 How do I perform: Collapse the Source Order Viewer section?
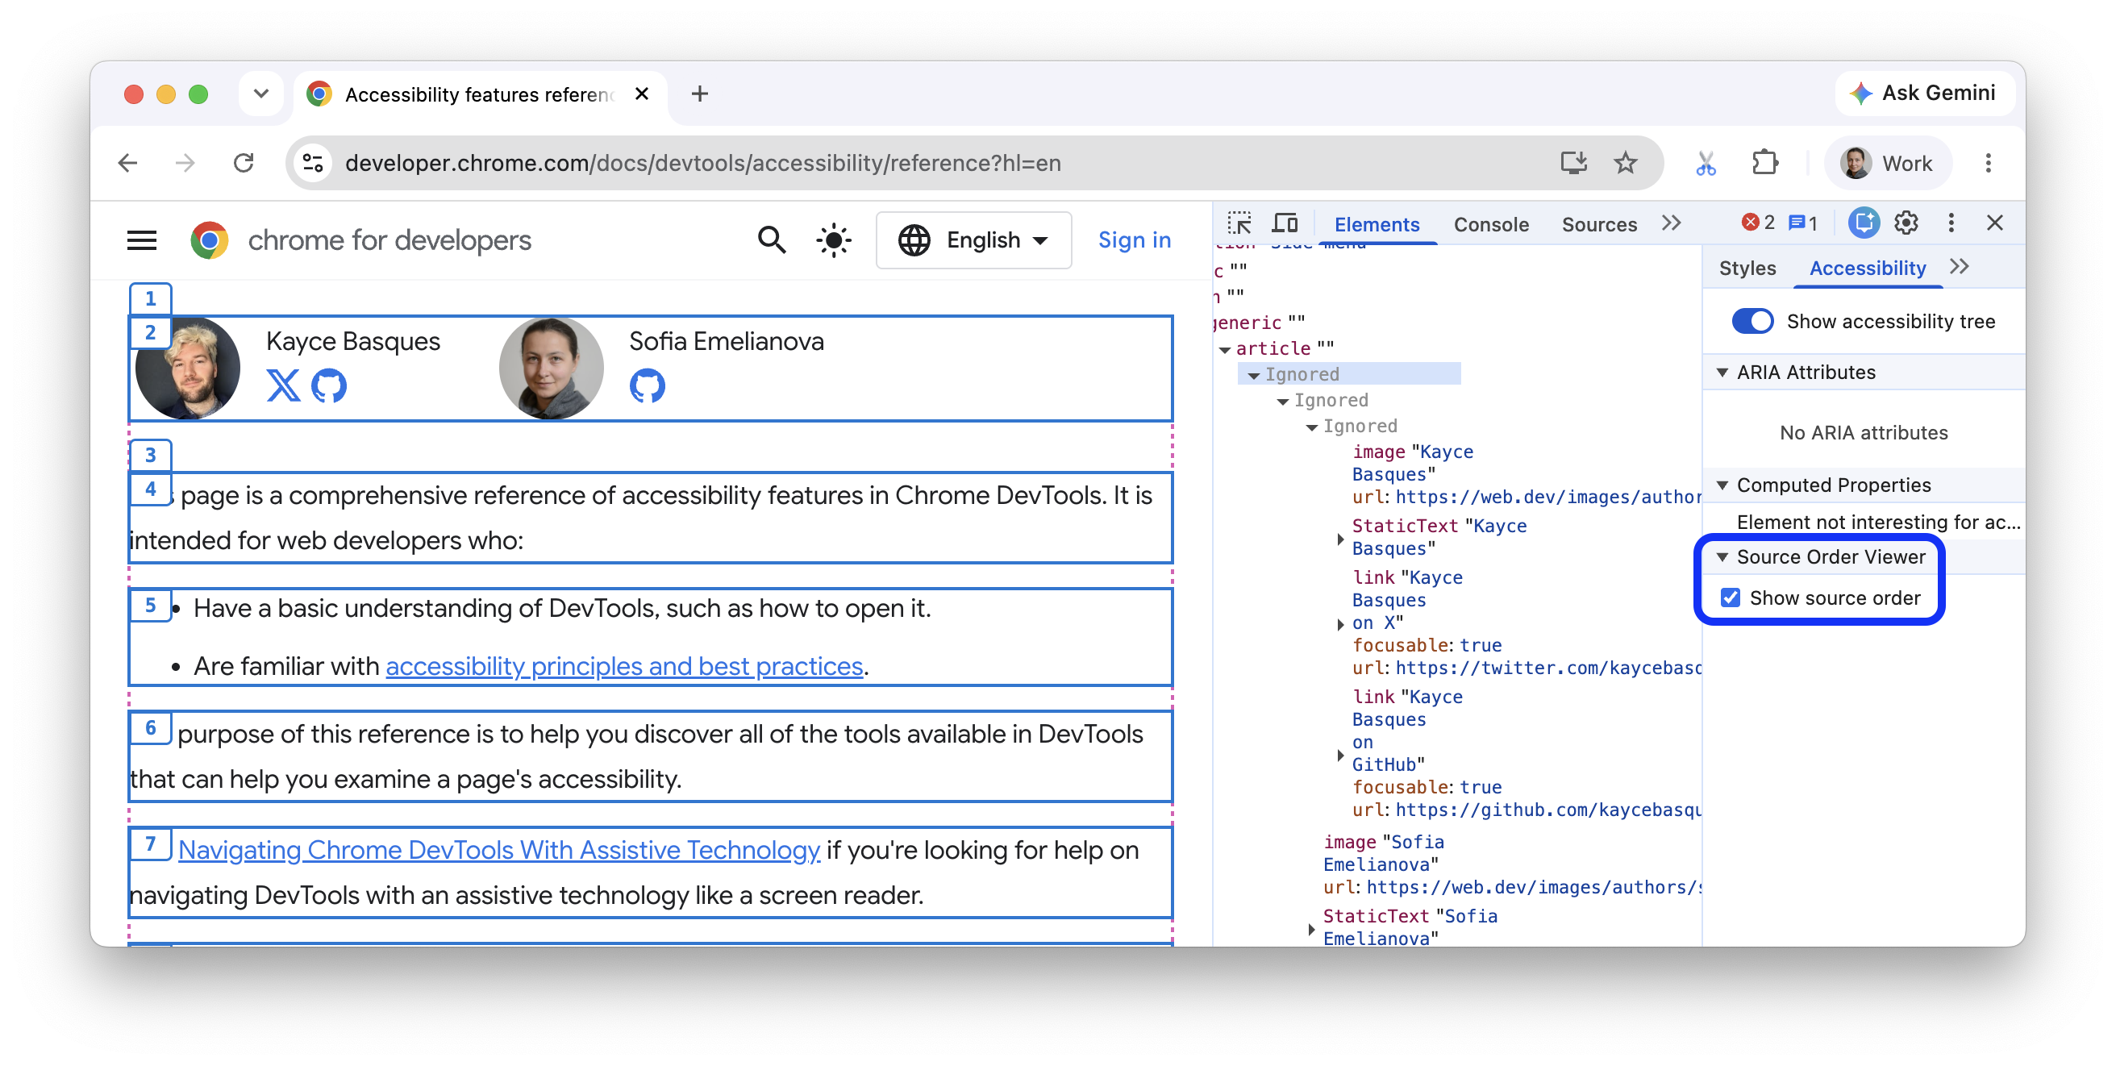pyautogui.click(x=1722, y=557)
